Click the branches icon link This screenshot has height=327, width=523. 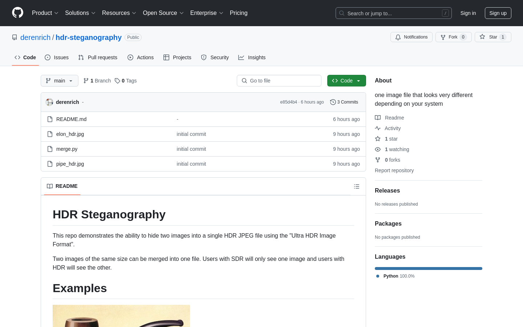pyautogui.click(x=97, y=81)
